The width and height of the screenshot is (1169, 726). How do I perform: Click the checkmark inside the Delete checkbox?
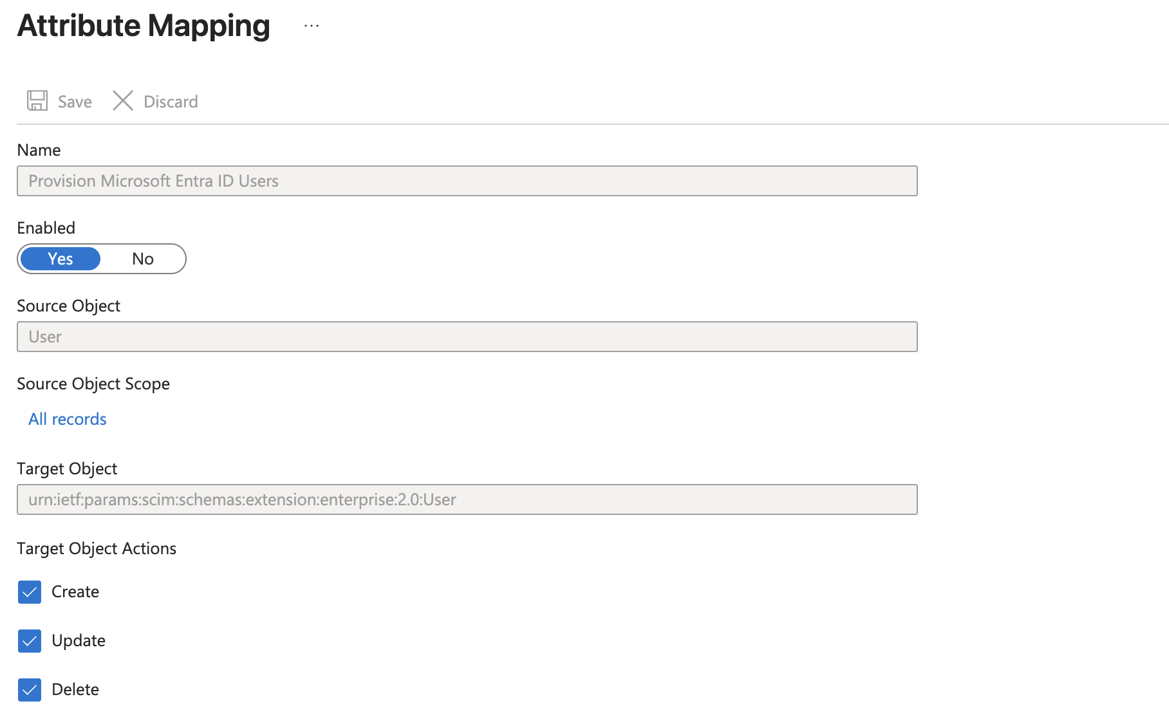click(x=29, y=690)
